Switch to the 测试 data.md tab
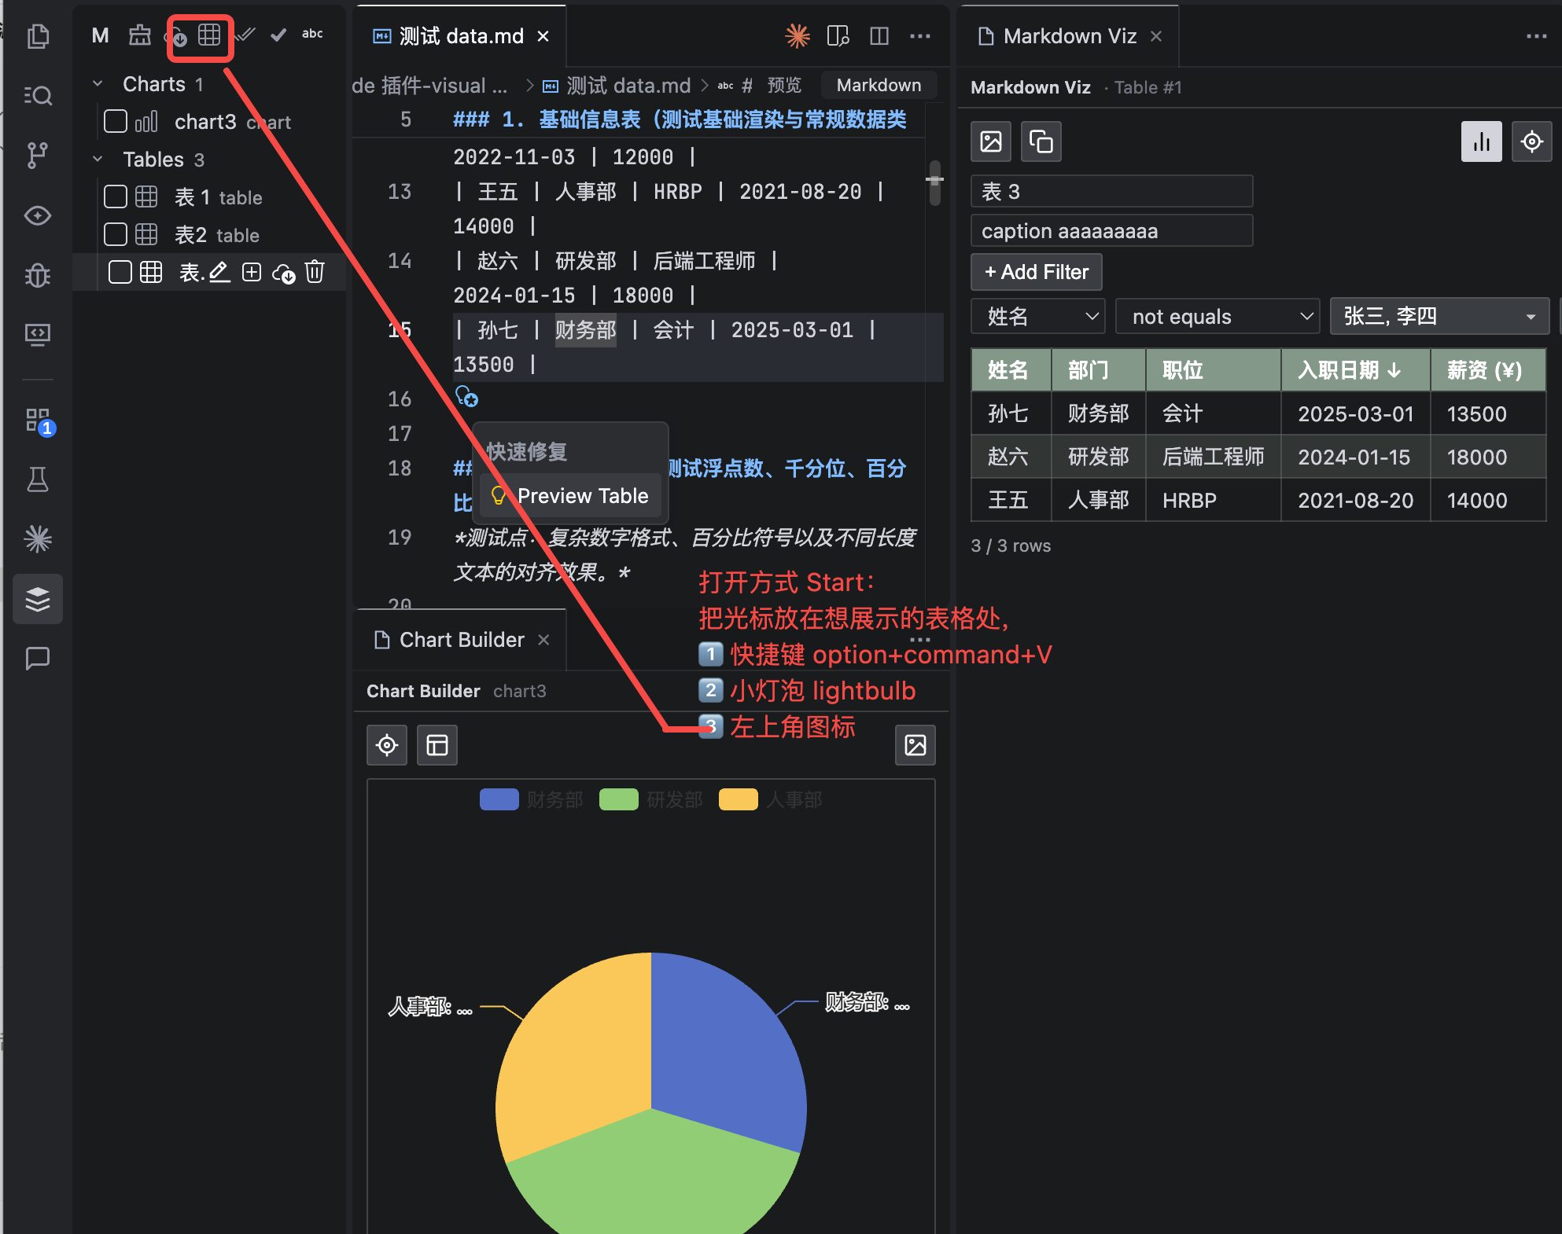This screenshot has width=1562, height=1234. (x=461, y=36)
